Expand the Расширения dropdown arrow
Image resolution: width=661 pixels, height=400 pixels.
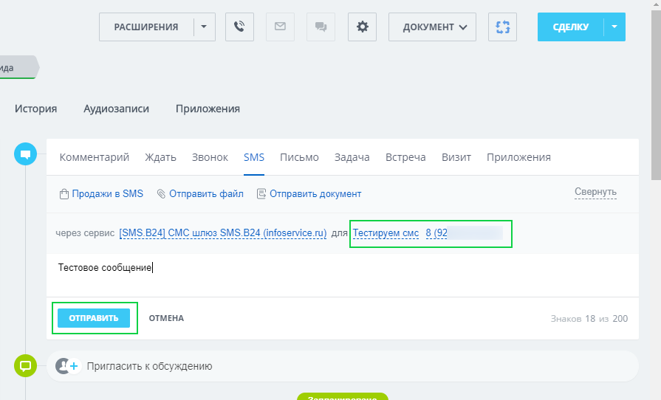tap(204, 27)
